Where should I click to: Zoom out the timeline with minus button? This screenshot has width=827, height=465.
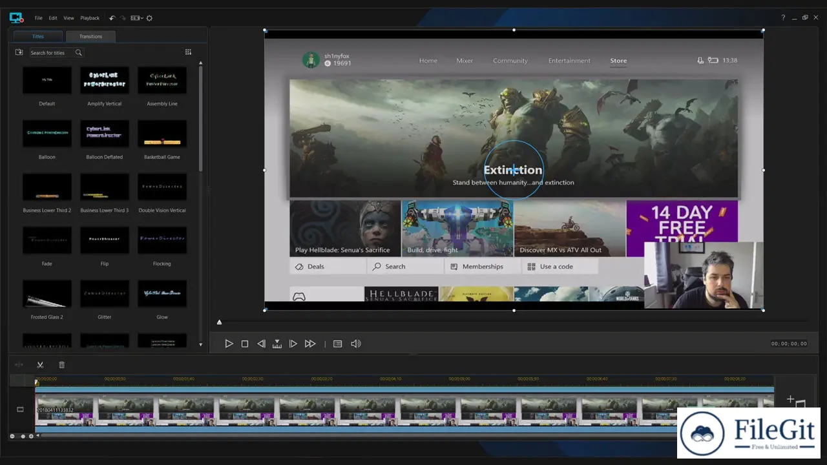(12, 437)
